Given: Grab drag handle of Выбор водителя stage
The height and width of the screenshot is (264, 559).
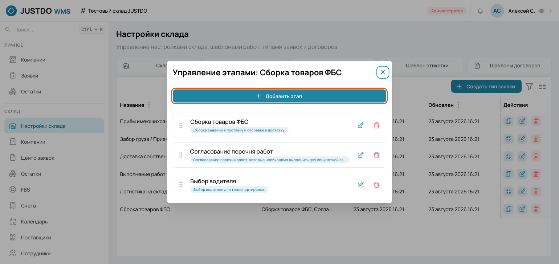Looking at the screenshot, I should pos(181,185).
